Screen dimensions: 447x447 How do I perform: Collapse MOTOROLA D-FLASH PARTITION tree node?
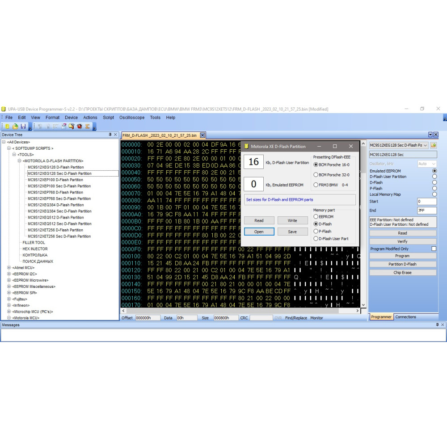pyautogui.click(x=19, y=161)
